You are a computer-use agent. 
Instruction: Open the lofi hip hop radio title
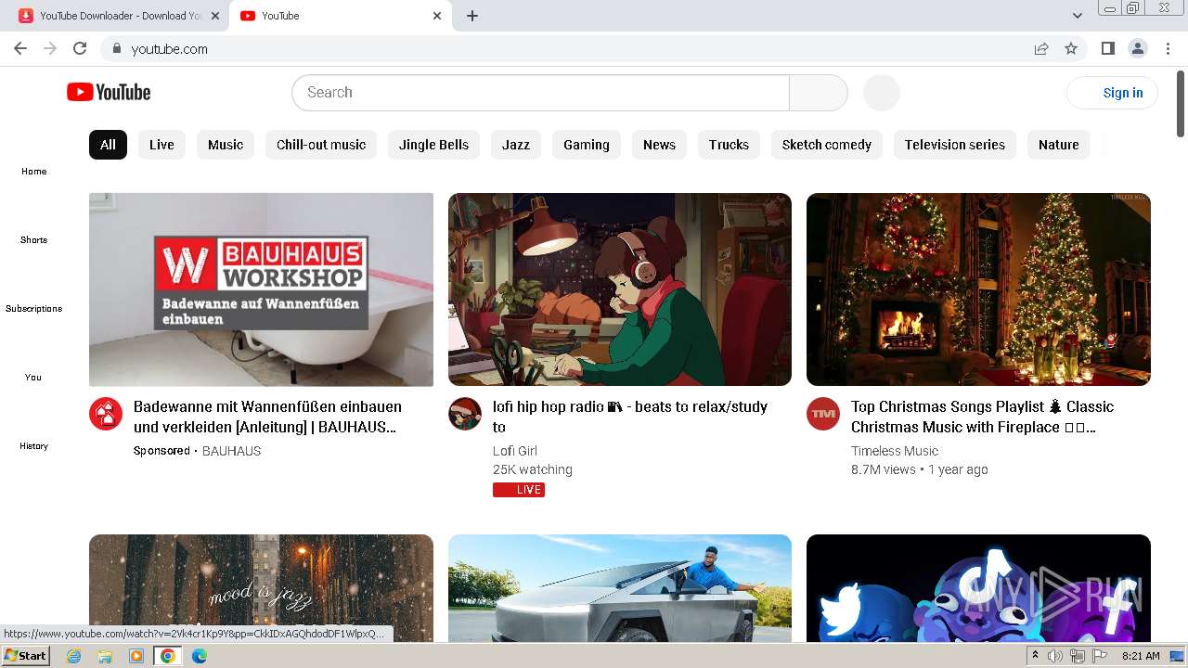630,417
